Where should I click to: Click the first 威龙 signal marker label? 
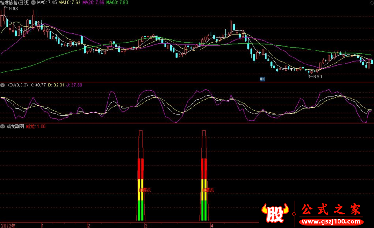(144, 190)
